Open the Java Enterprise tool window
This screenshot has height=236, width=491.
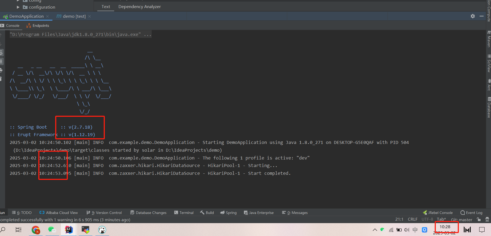coord(259,213)
